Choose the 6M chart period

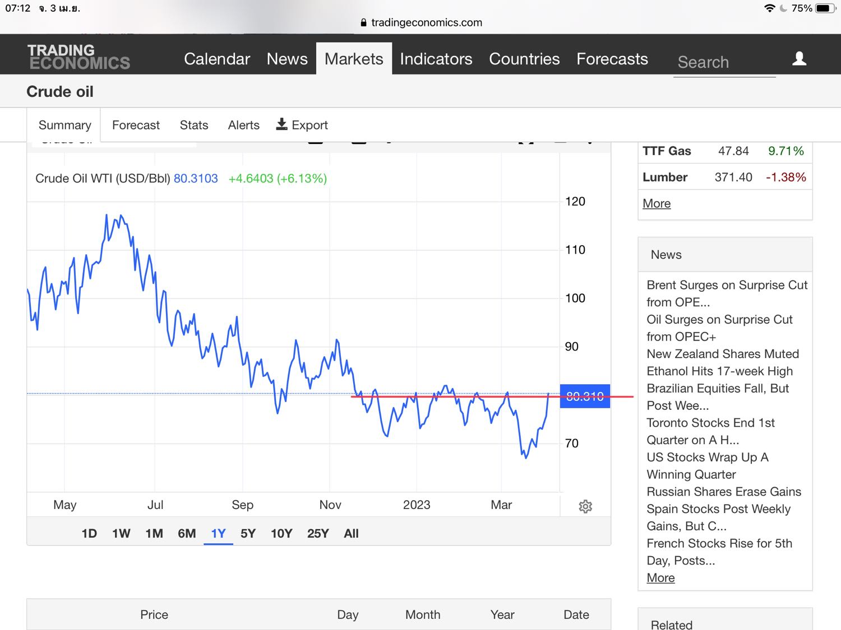pyautogui.click(x=187, y=533)
